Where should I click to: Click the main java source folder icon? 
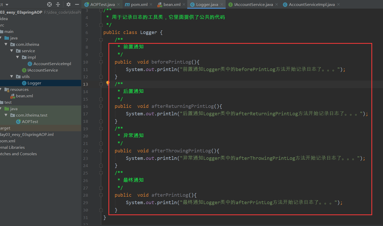(7, 38)
